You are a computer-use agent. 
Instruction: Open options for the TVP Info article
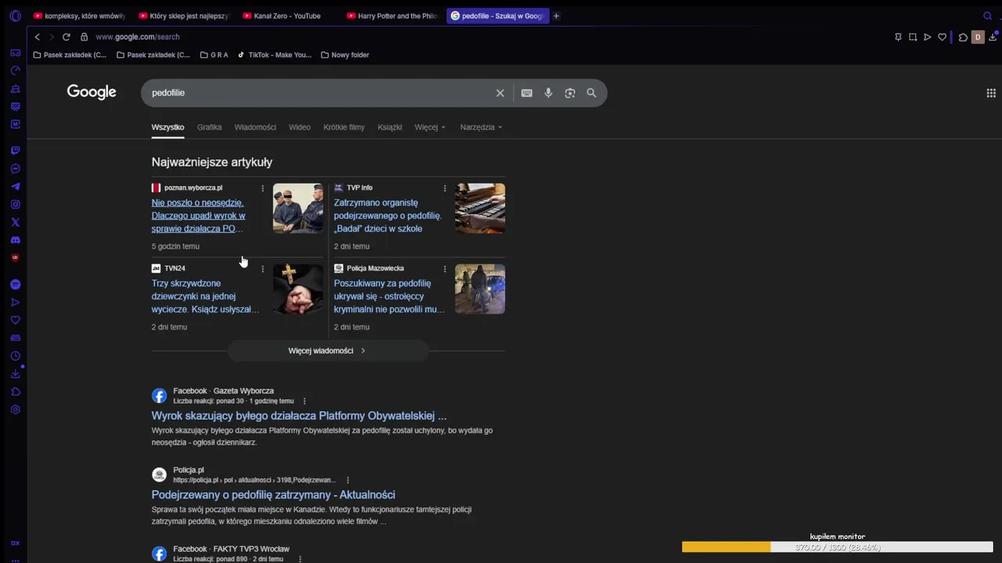coord(445,188)
